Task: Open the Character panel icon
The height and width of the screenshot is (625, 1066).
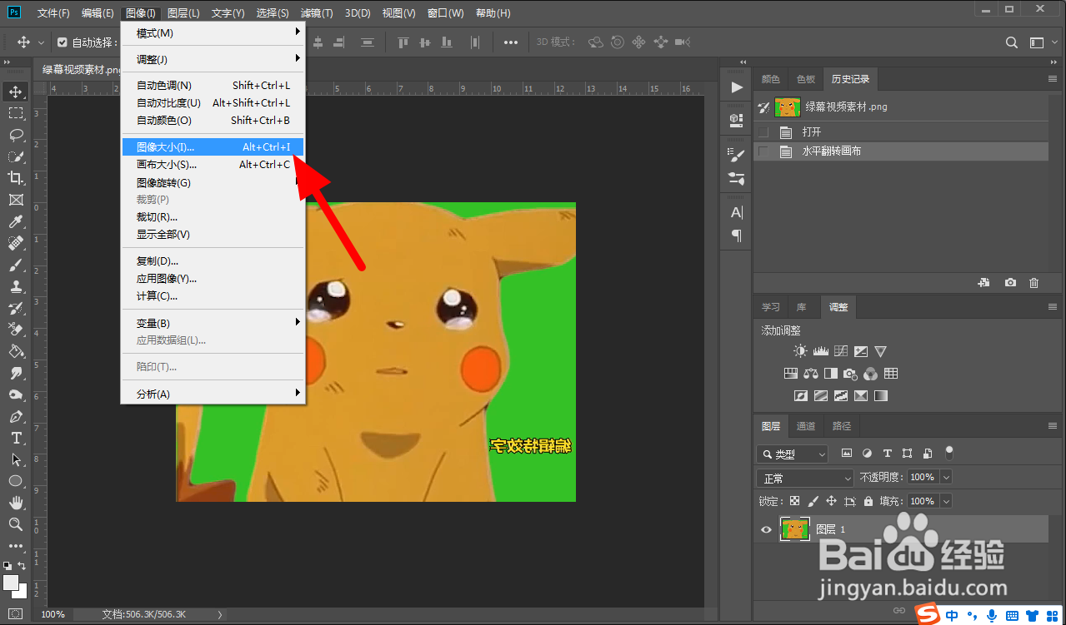Action: (737, 213)
